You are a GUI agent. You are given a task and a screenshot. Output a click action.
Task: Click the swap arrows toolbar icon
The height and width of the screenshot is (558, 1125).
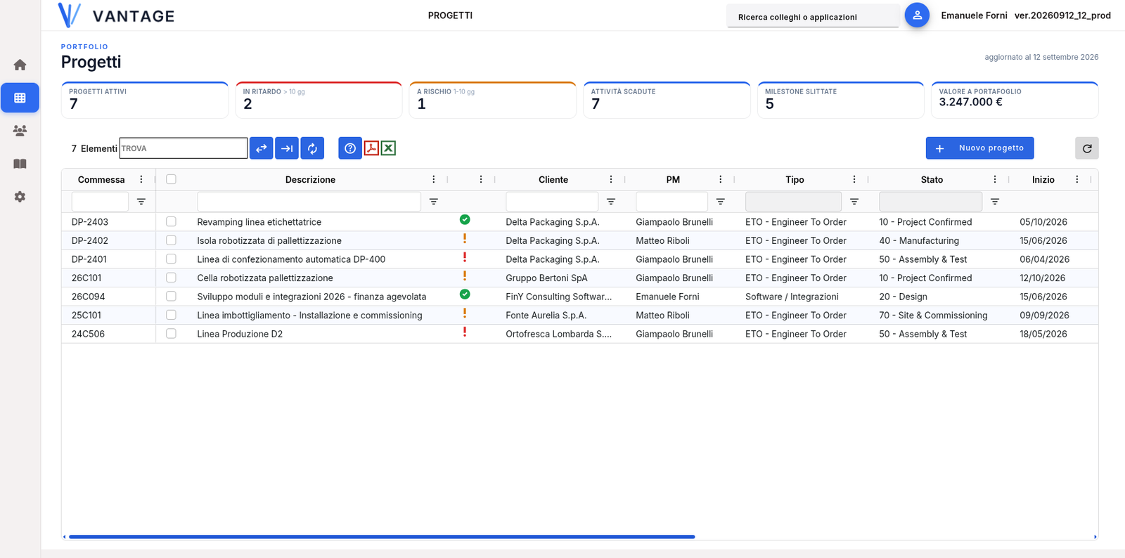click(261, 148)
